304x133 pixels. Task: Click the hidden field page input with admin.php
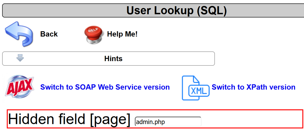coord(168,122)
